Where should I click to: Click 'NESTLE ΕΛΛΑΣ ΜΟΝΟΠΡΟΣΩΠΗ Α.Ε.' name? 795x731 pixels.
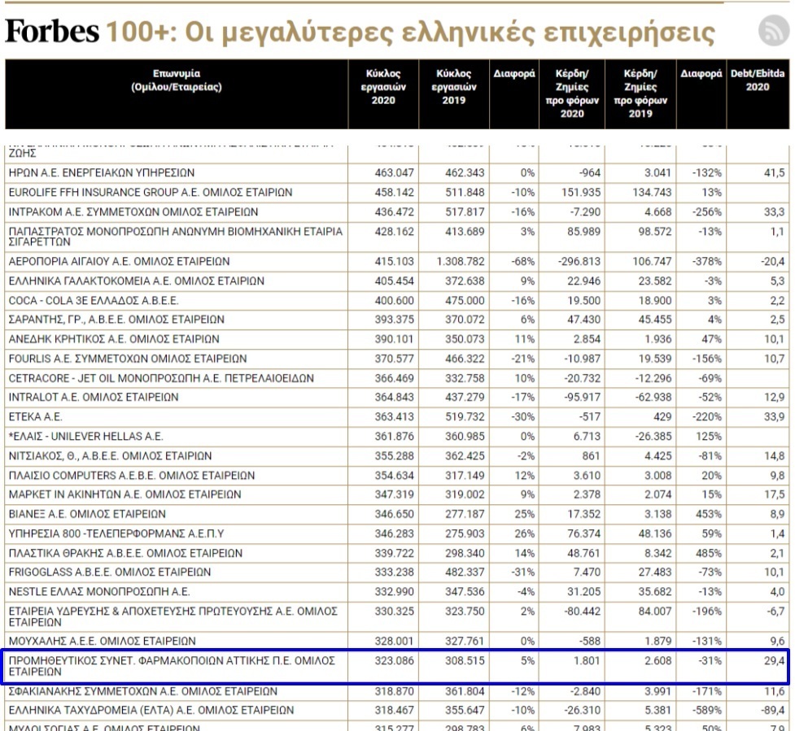point(99,592)
